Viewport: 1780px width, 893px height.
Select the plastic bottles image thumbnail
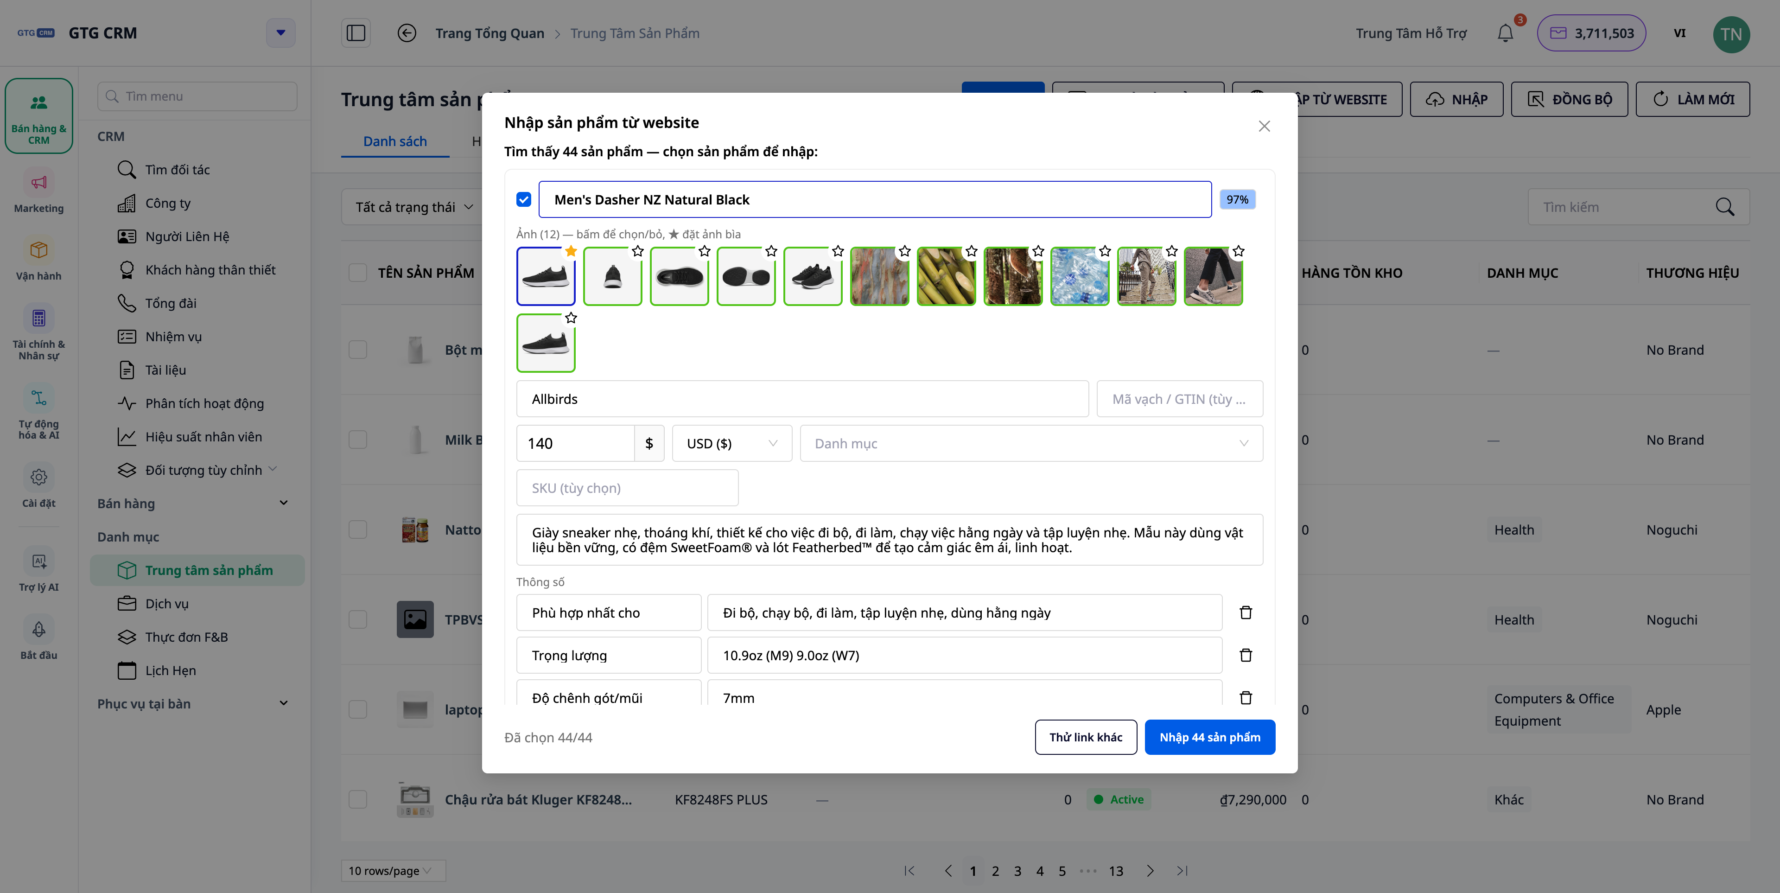(x=1079, y=276)
